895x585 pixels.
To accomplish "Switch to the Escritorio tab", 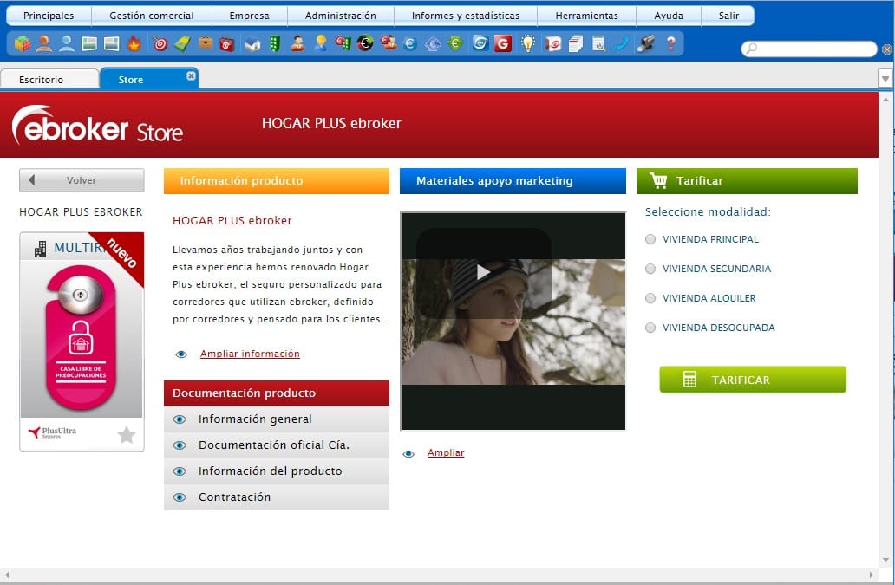I will tap(49, 79).
